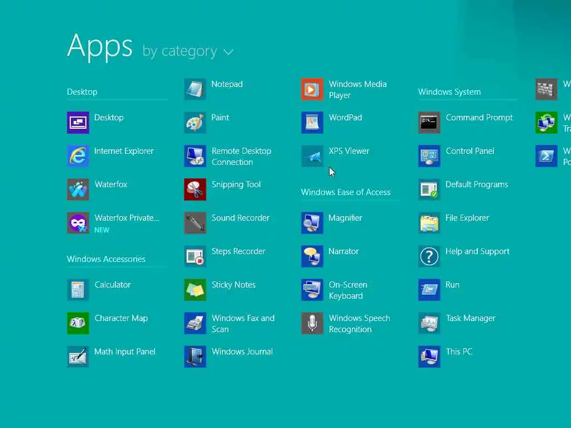Screen dimensions: 571x428
Task: Launch Snipping Tool icon
Action: pyautogui.click(x=195, y=189)
